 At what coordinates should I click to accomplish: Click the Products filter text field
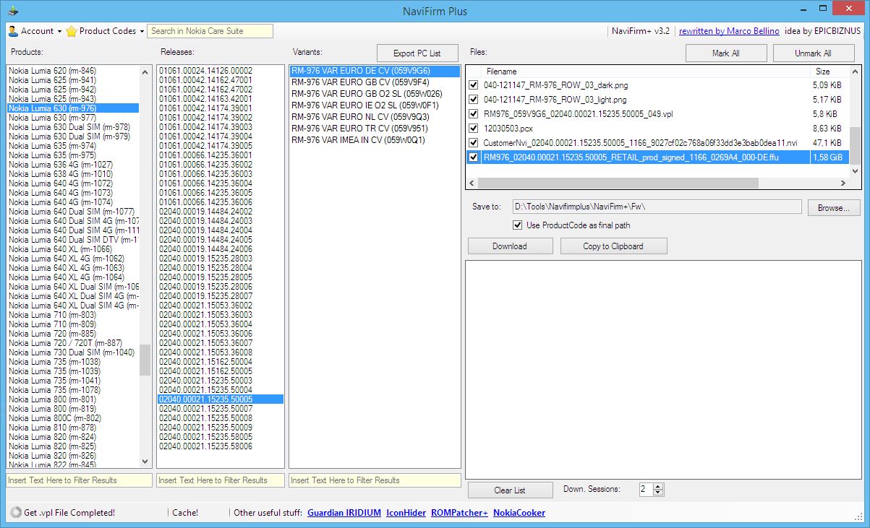pos(79,480)
